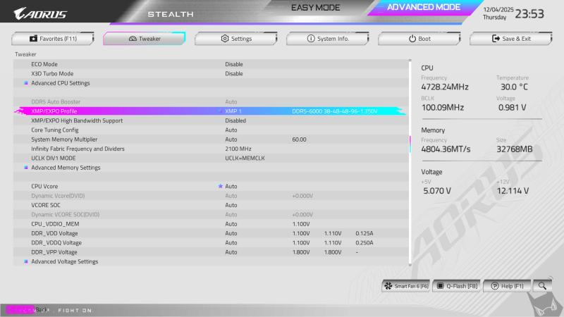564x317 pixels.
Task: Launch Q-Flash (F8) utility
Action: pyautogui.click(x=456, y=286)
